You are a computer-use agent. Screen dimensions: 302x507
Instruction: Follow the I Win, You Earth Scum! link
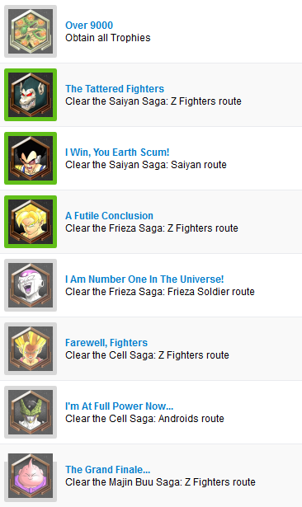click(x=117, y=152)
